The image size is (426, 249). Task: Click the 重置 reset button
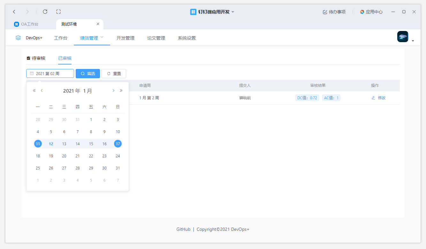(114, 73)
